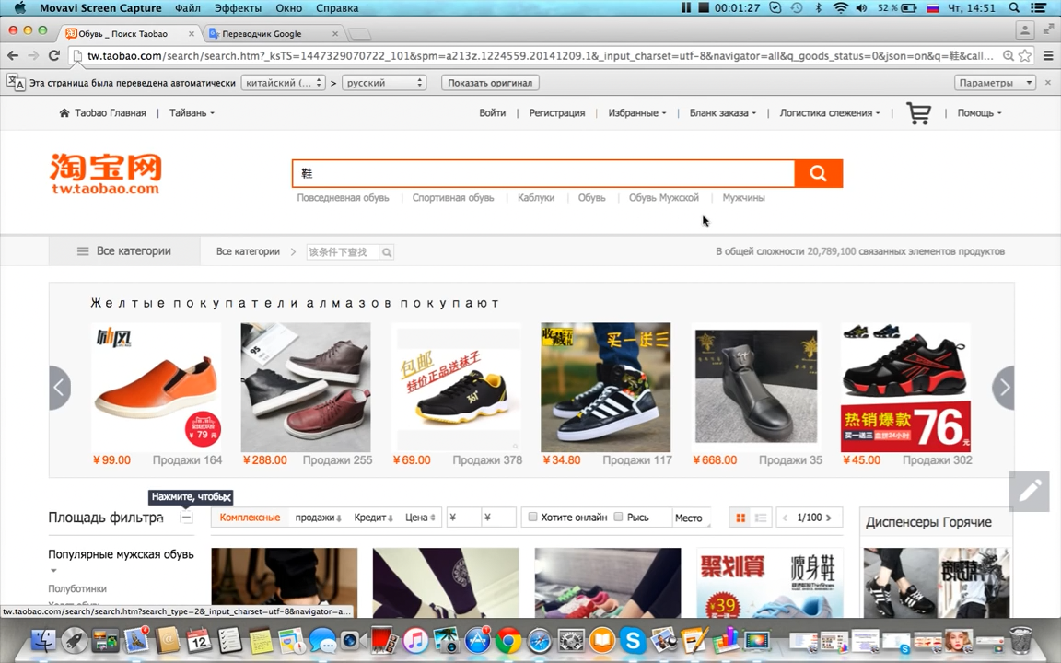Open the Chrome hamburger menu
The width and height of the screenshot is (1061, 663).
click(1048, 55)
